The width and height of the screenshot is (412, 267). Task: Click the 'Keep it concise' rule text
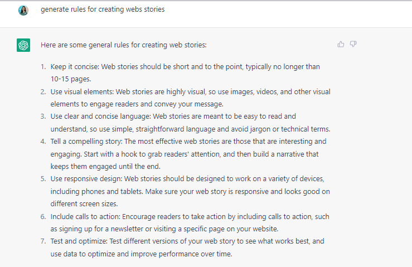pyautogui.click(x=75, y=67)
